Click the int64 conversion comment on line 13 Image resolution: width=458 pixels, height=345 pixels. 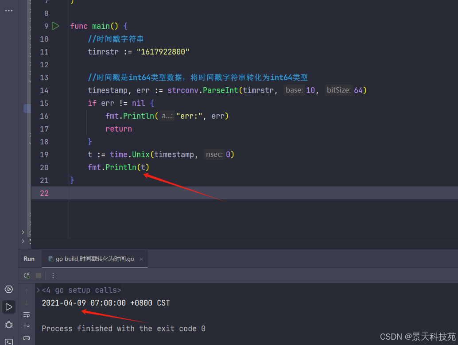click(x=198, y=78)
